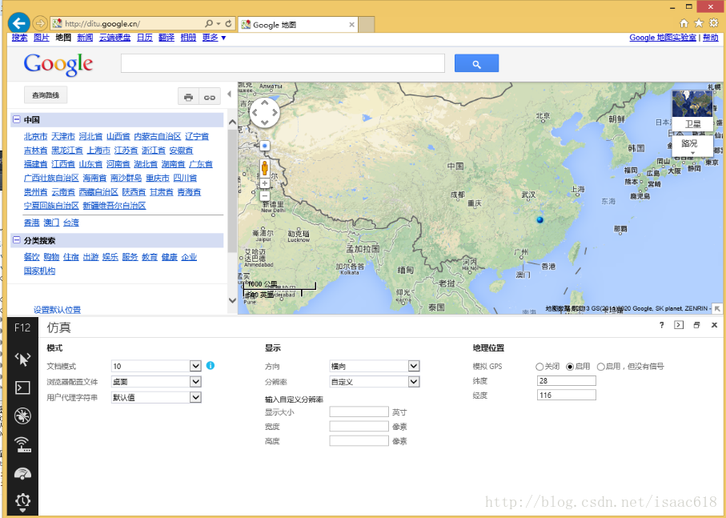The width and height of the screenshot is (726, 518).
Task: Click the 显示大小 input field
Action: coord(359,412)
